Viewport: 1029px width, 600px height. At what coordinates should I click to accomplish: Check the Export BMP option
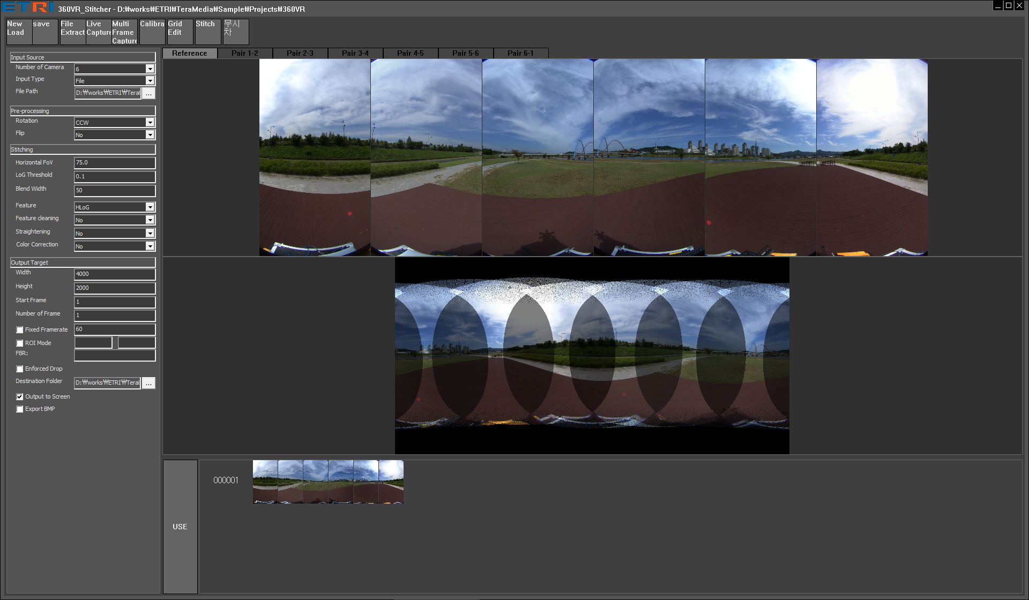[x=20, y=409]
